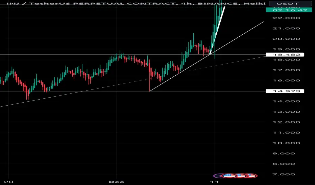Click the 19.000 price axis label

click(x=286, y=49)
